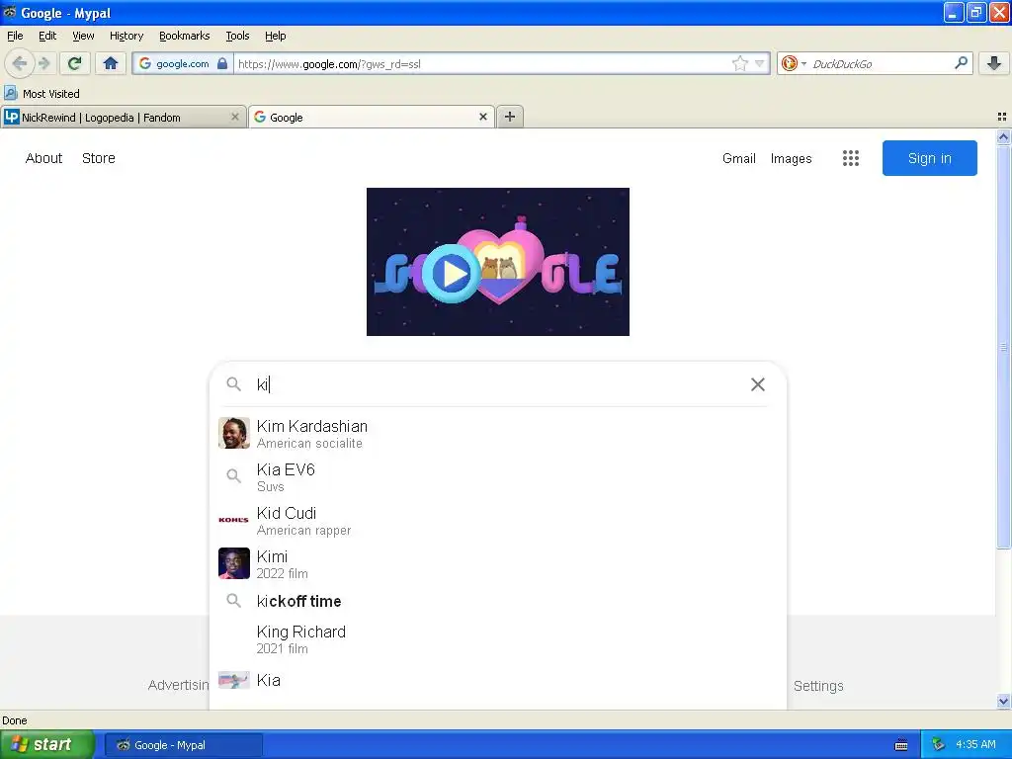Screen dimensions: 1012x759
Task: Click the 4:35 AM system clock
Action: pos(975,744)
